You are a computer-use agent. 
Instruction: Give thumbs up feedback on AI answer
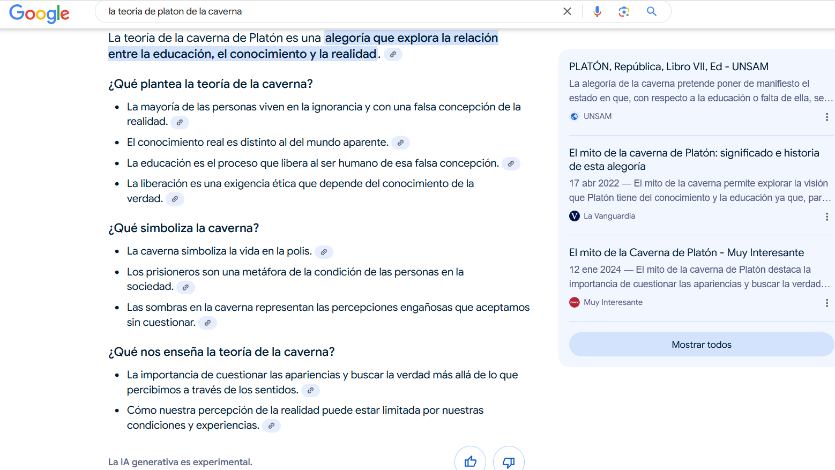pos(470,461)
